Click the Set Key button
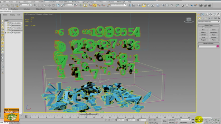221x124 pixels. 171,123
